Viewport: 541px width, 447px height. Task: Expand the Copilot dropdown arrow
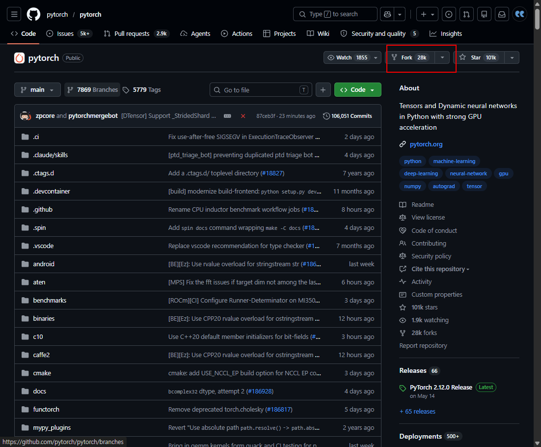400,14
